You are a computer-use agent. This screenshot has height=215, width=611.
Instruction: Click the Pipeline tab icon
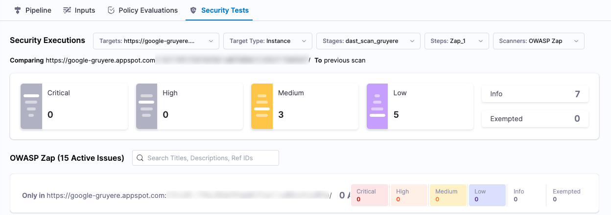(18, 10)
